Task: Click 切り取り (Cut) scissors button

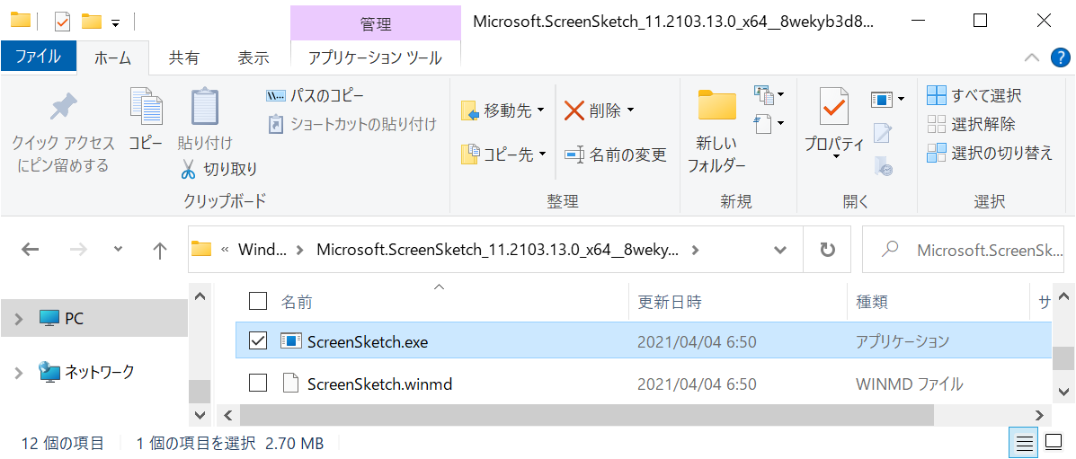Action: [218, 168]
